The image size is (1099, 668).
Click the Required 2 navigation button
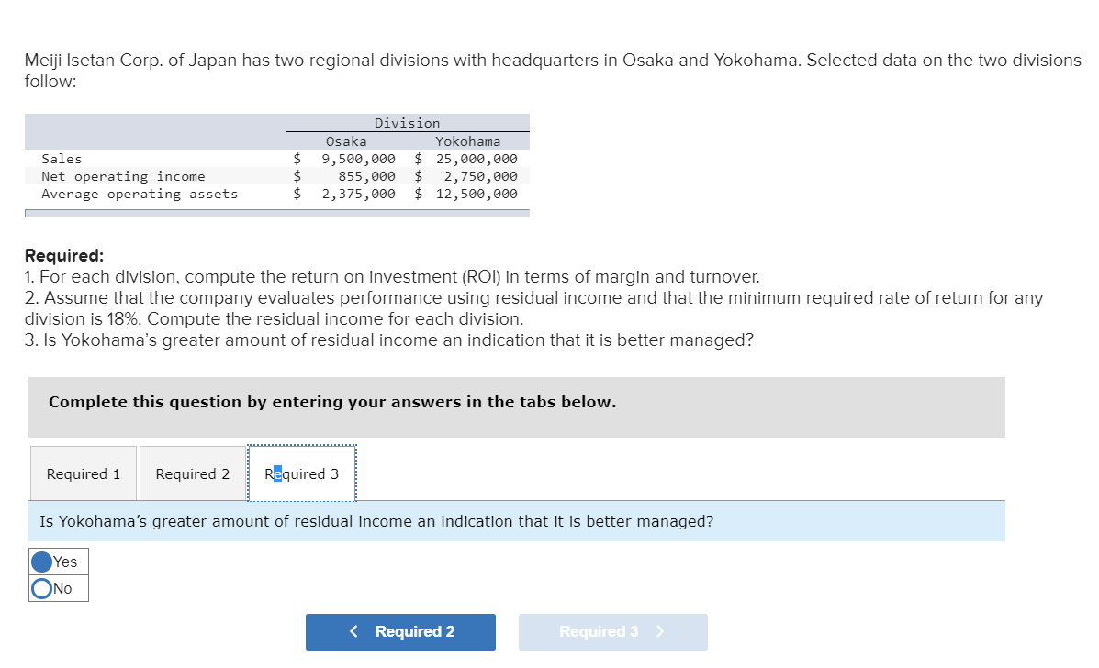(400, 631)
